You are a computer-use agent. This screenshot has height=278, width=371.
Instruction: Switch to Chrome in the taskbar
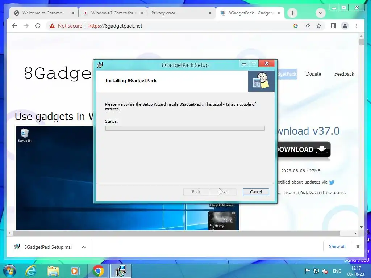(98, 271)
